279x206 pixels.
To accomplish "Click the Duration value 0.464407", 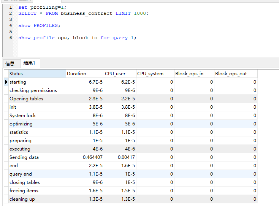I will (x=92, y=157).
